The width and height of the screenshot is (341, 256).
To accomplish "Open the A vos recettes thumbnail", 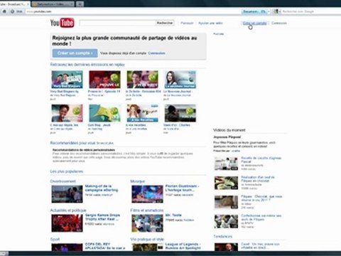I will [x=142, y=113].
